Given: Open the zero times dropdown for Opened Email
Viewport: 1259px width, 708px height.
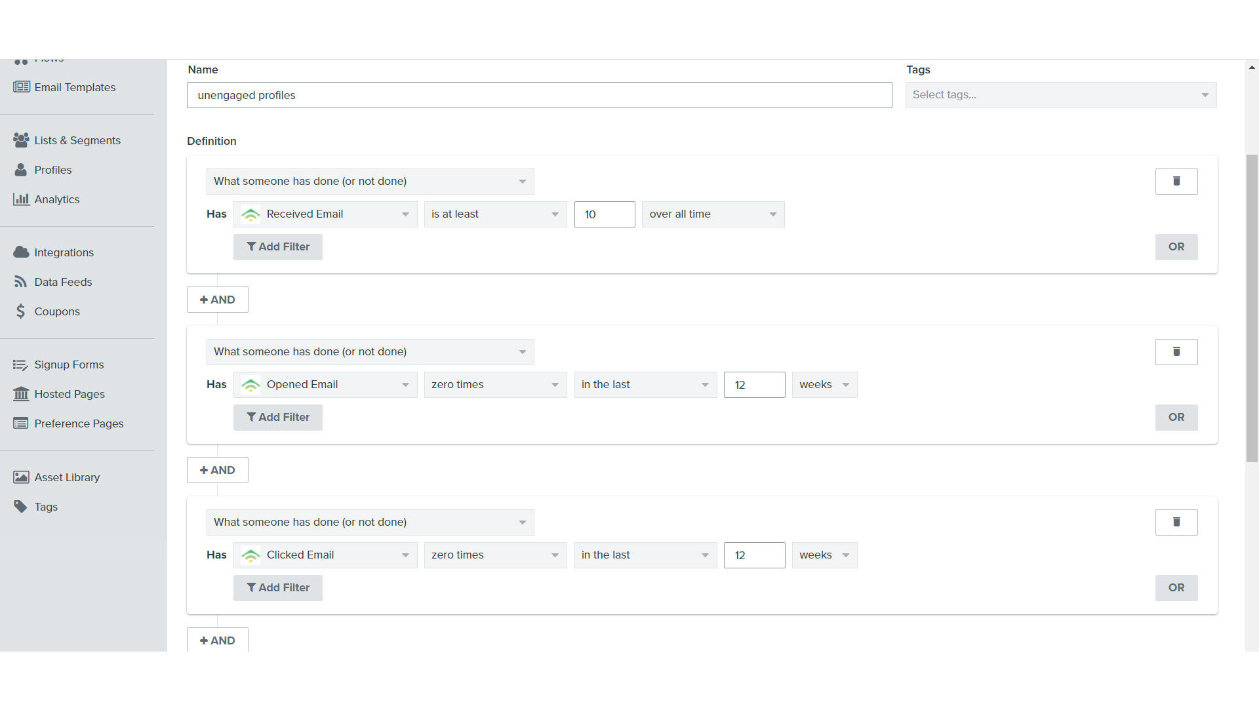Looking at the screenshot, I should 495,385.
